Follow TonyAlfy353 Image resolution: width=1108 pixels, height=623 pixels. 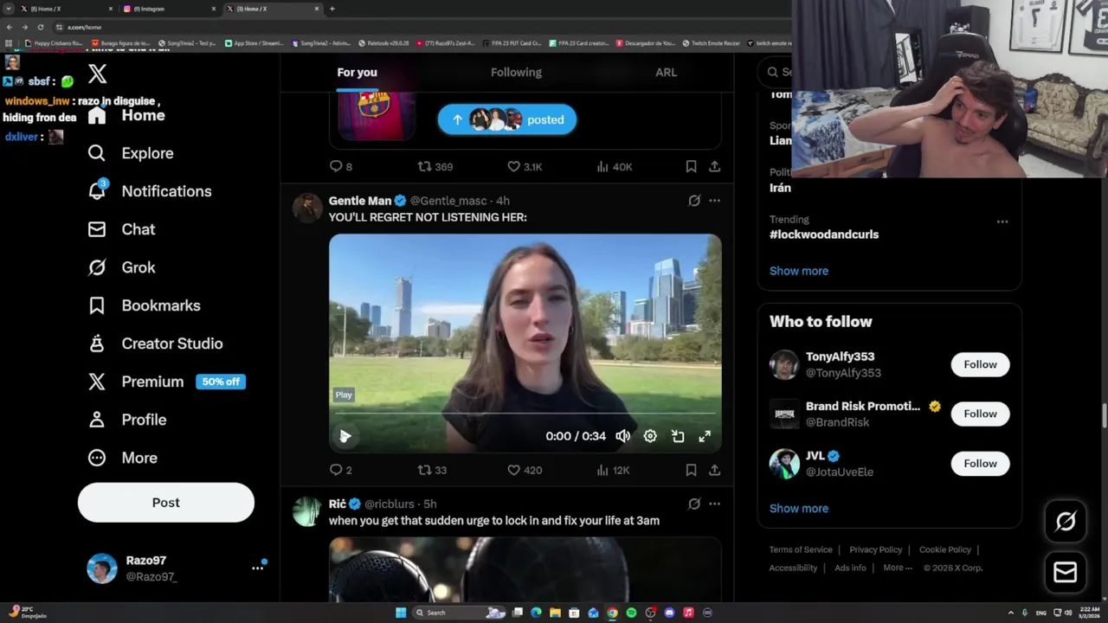coord(980,364)
